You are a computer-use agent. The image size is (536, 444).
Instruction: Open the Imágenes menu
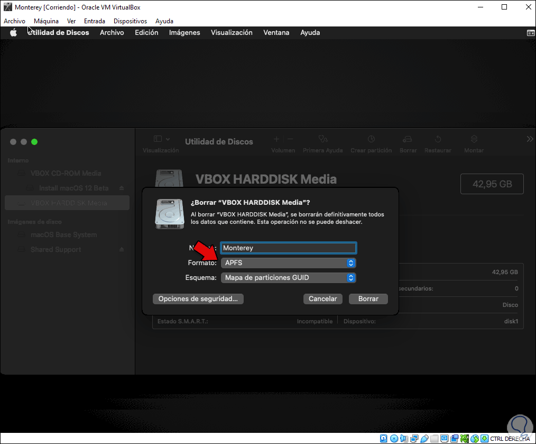click(184, 32)
